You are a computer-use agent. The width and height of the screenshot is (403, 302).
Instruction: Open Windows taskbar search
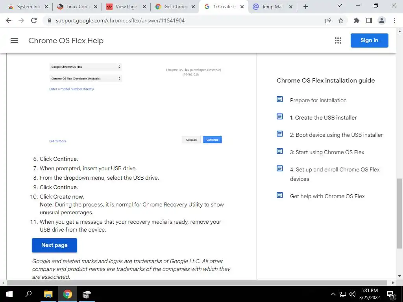[28, 294]
